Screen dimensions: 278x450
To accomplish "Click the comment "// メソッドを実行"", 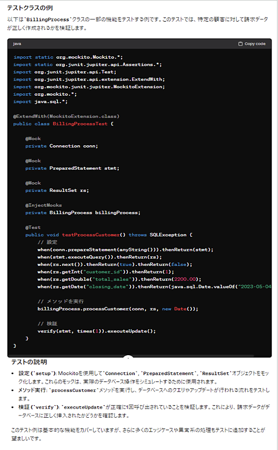I will tap(61, 302).
